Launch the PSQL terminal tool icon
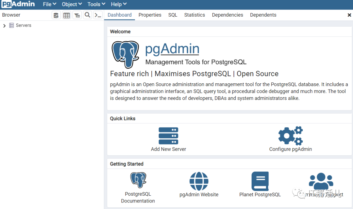Screen dimensions: 353x209 pos(98,15)
